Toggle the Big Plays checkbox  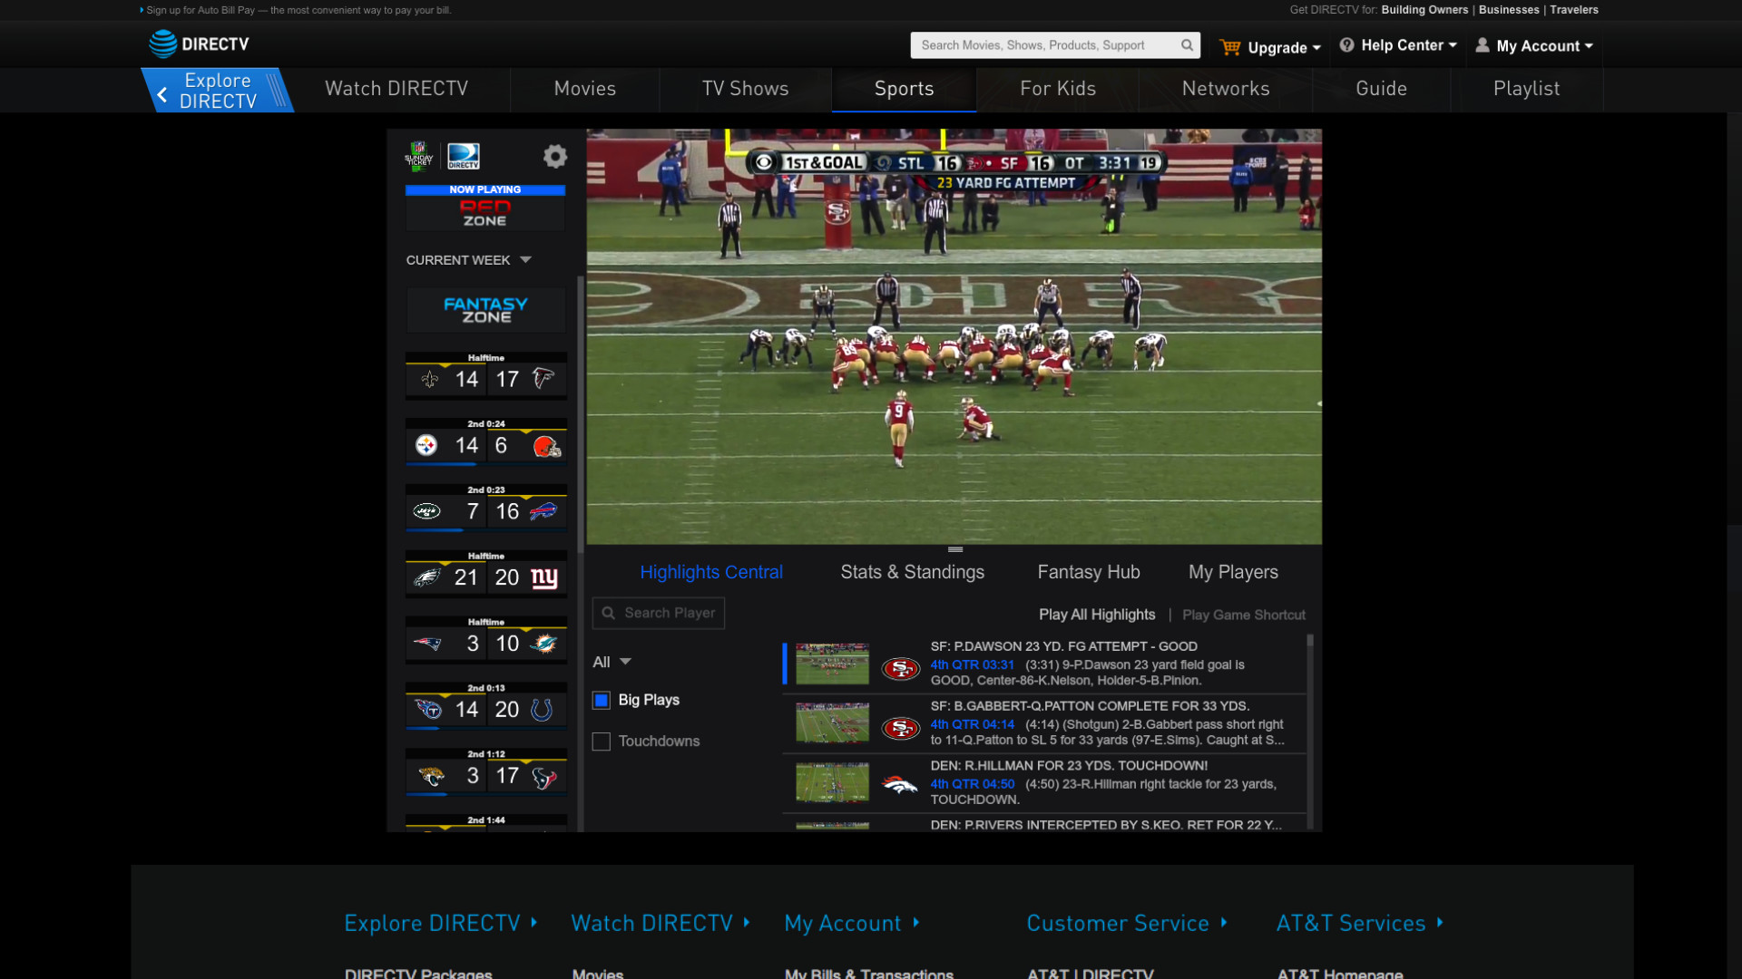[602, 700]
